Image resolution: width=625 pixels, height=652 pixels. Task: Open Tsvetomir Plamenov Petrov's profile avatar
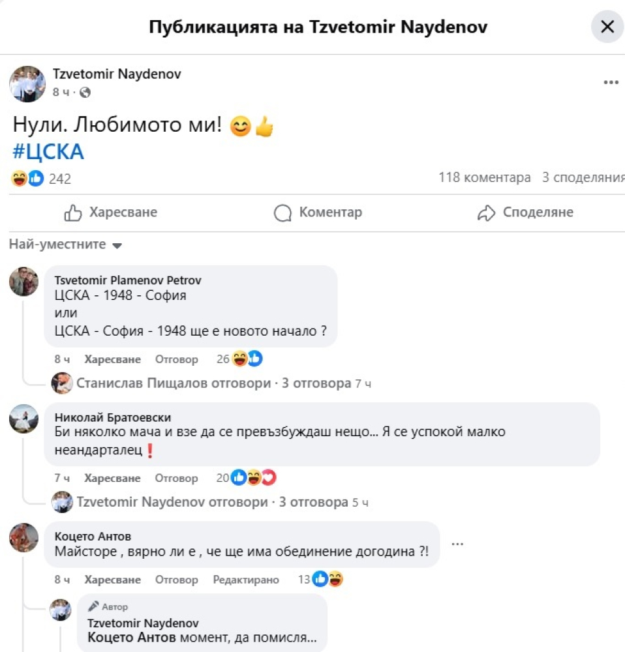pos(23,282)
